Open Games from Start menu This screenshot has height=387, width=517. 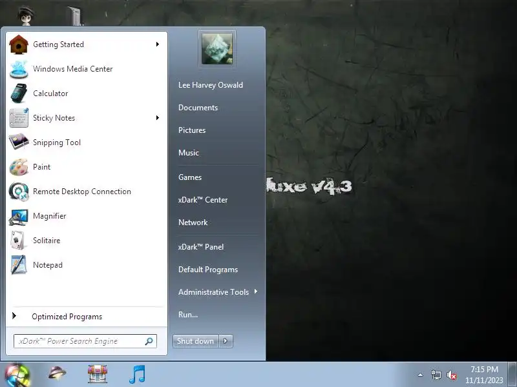tap(190, 177)
